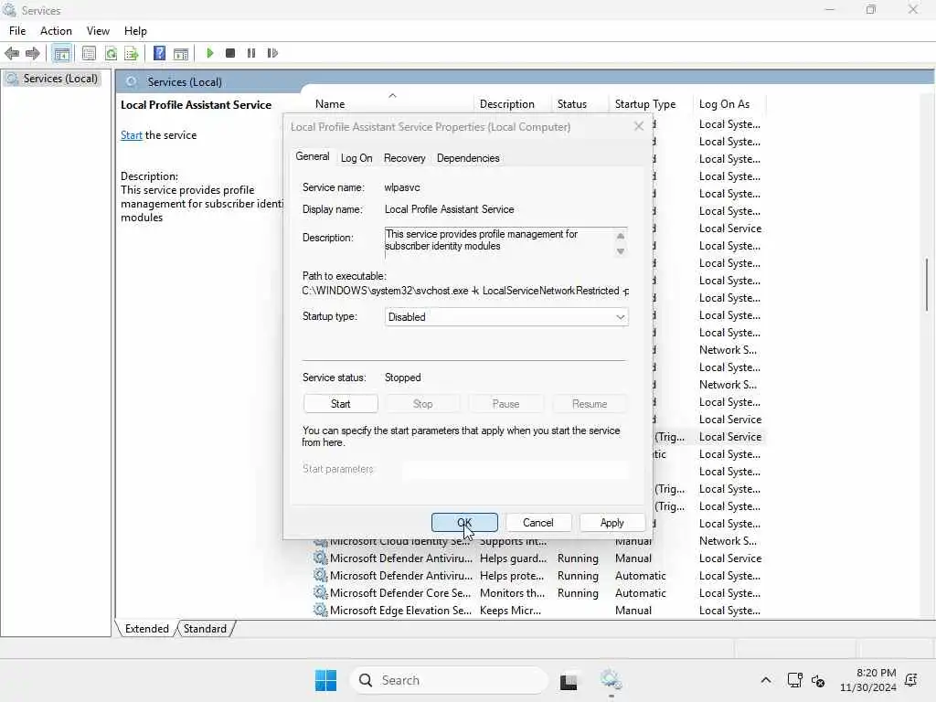Select Microsoft Edge Elevation Se... service name
Viewport: 936px width, 702px height.
(x=400, y=610)
